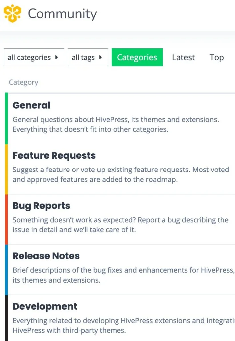Open the Development category
235x341 pixels.
click(45, 306)
